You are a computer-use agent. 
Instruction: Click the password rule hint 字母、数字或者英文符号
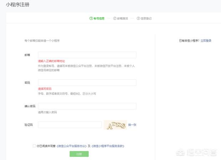(x=67, y=94)
